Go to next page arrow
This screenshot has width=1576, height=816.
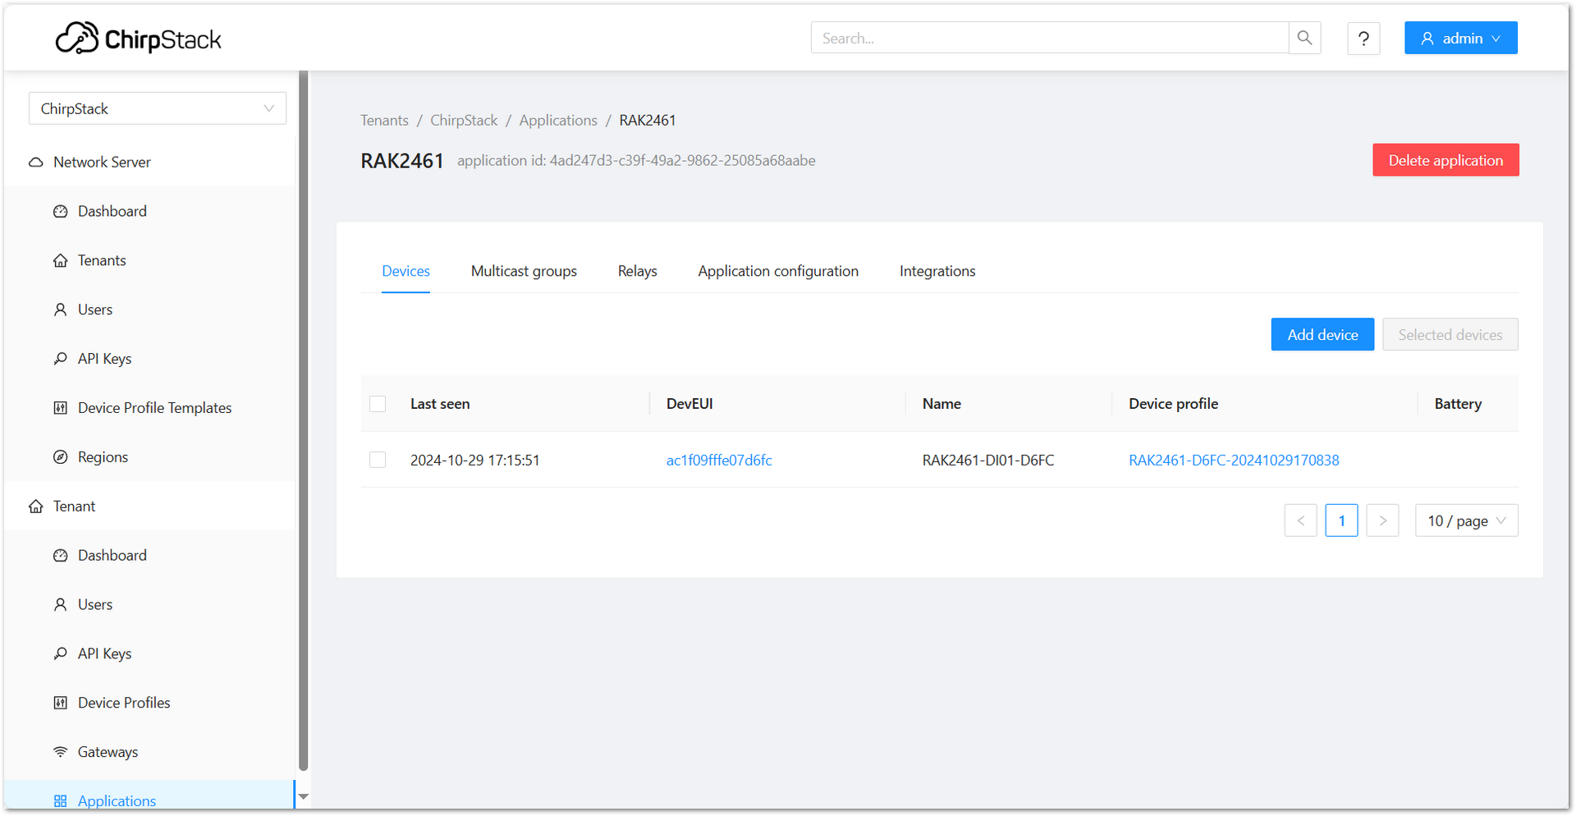(1382, 520)
